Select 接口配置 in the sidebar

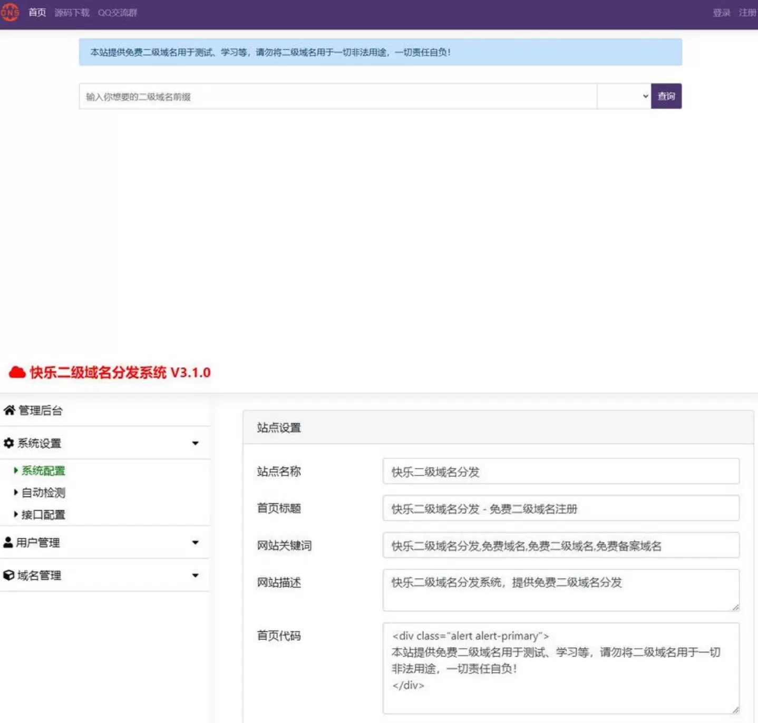click(x=43, y=515)
